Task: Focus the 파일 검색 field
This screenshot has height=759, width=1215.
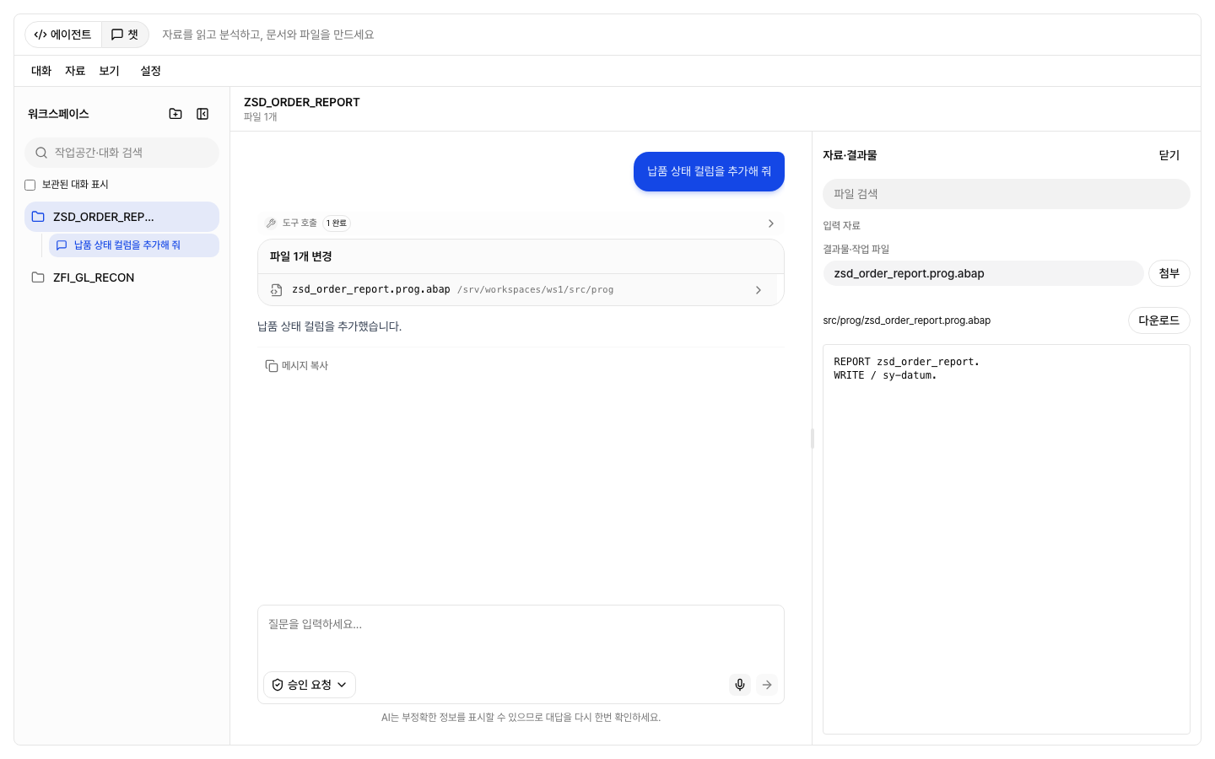Action: [x=1007, y=194]
